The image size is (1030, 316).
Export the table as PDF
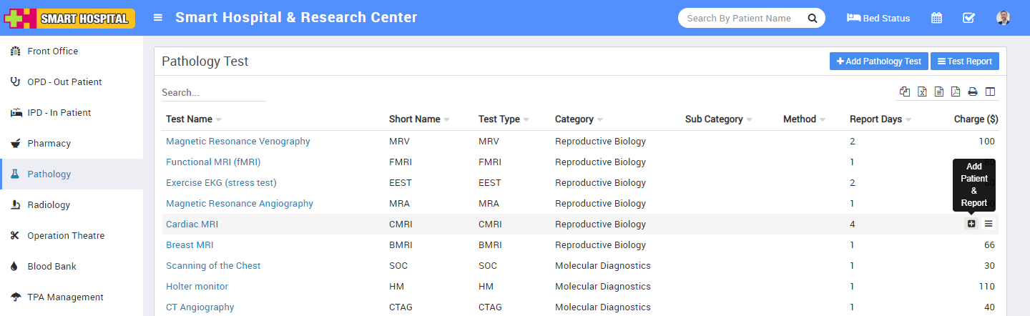pos(956,92)
